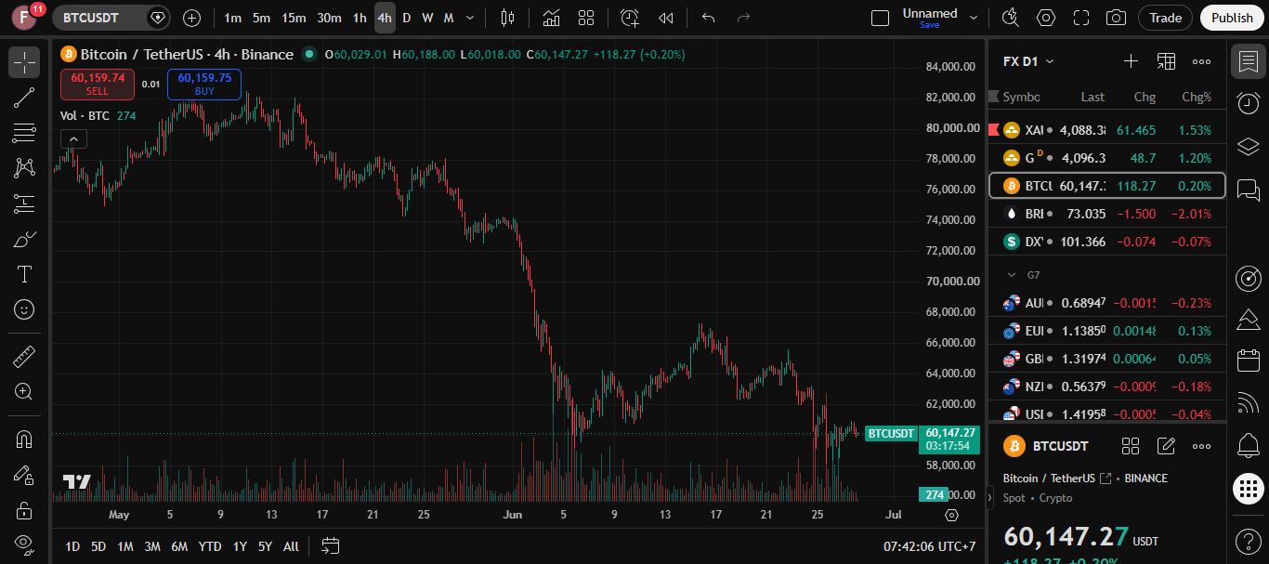Redo the chart action
1269x564 pixels.
[743, 18]
